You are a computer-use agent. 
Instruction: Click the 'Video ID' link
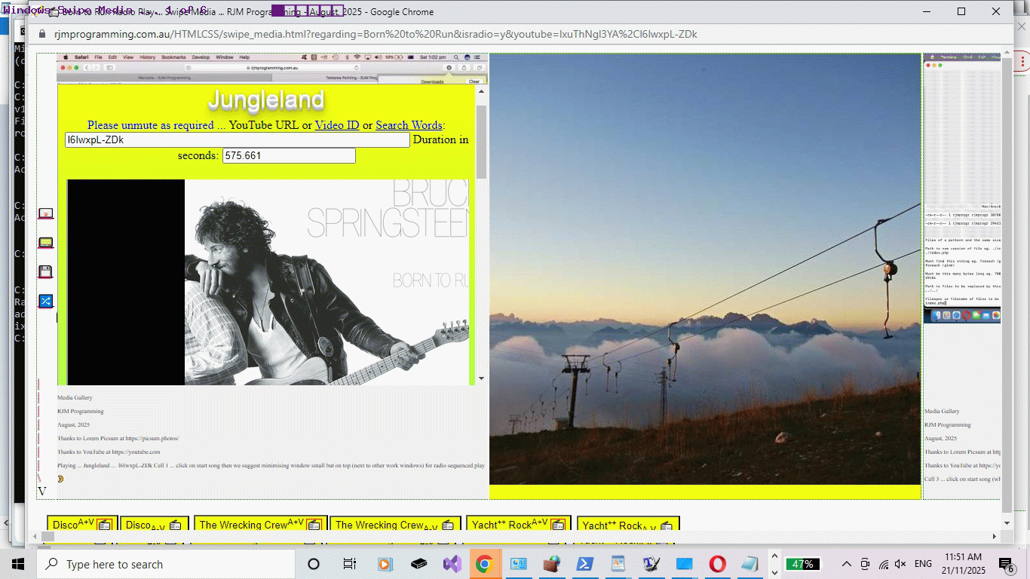click(336, 125)
